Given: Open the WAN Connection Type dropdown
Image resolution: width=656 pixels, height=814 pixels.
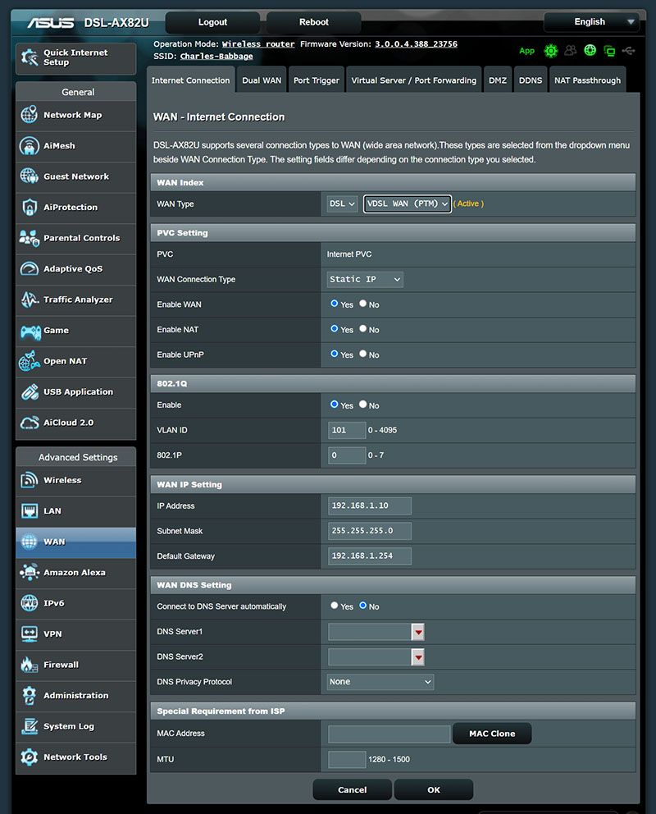Looking at the screenshot, I should click(x=364, y=279).
